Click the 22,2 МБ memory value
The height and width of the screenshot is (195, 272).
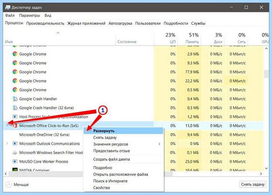[x=192, y=81]
